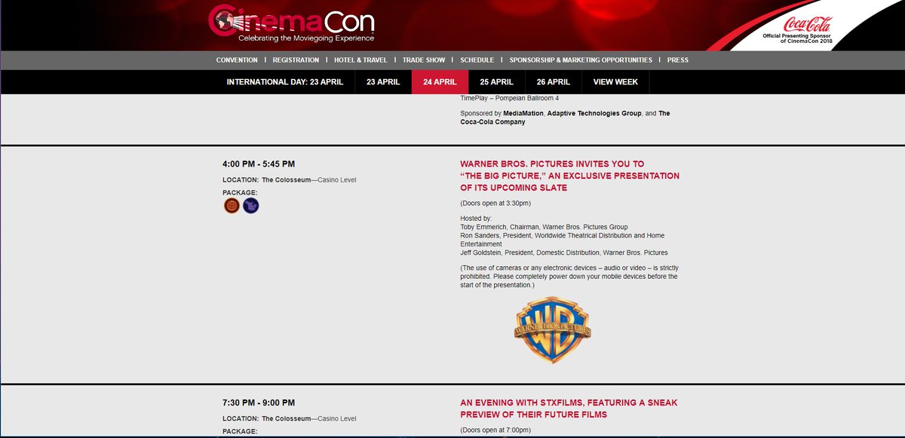905x438 pixels.
Task: Go to the Press page
Action: (678, 60)
